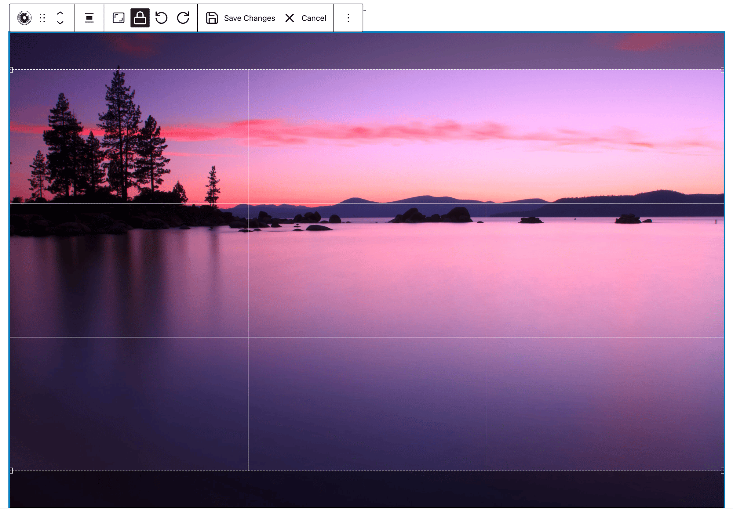
Task: Open the three-dot more options menu
Action: [348, 18]
